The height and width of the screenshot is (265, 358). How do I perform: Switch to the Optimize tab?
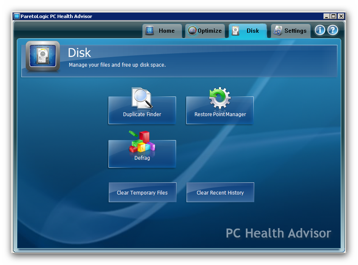pos(205,31)
